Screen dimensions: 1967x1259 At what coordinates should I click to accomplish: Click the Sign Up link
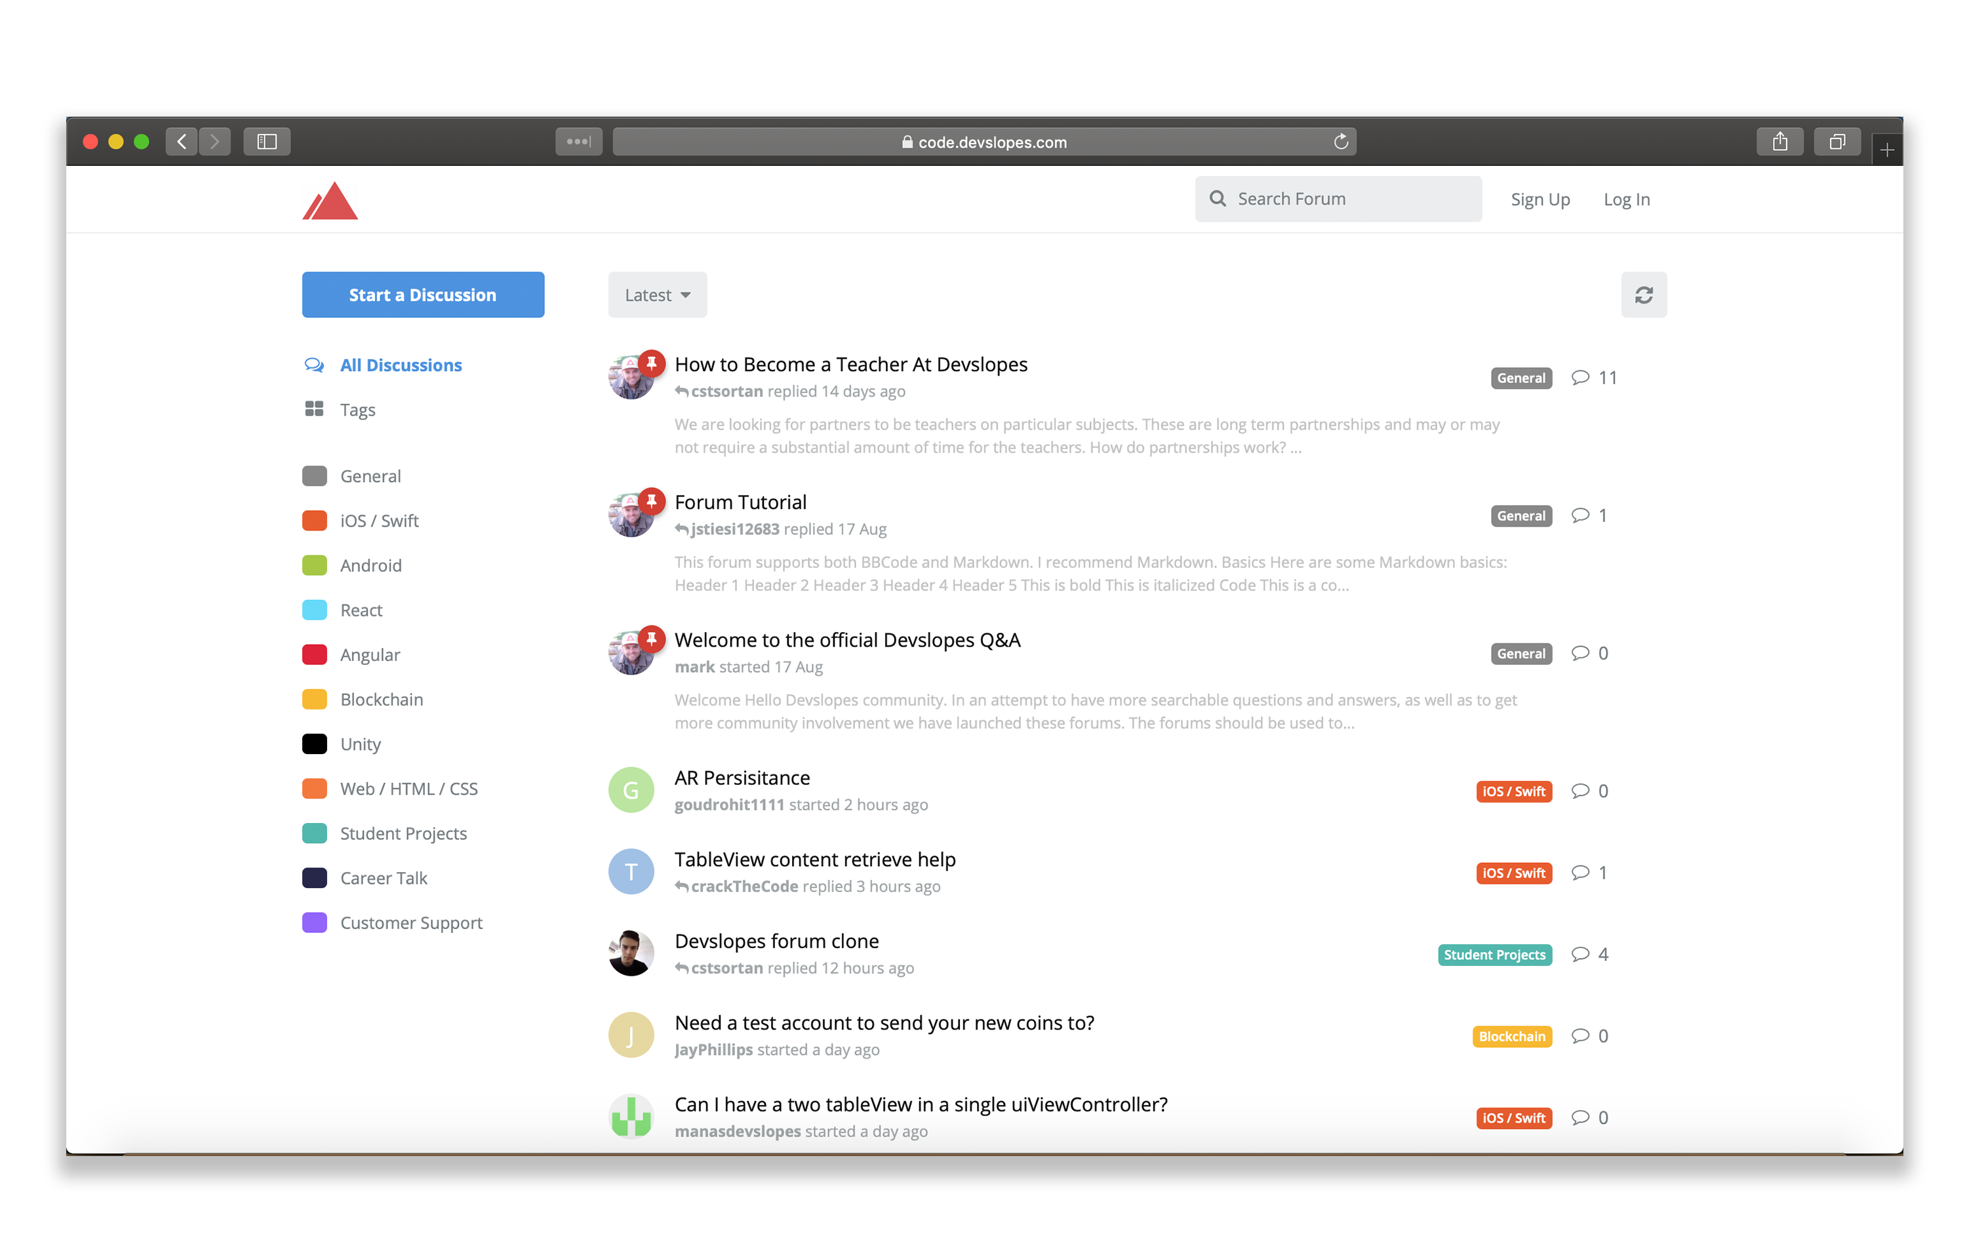pyautogui.click(x=1540, y=199)
